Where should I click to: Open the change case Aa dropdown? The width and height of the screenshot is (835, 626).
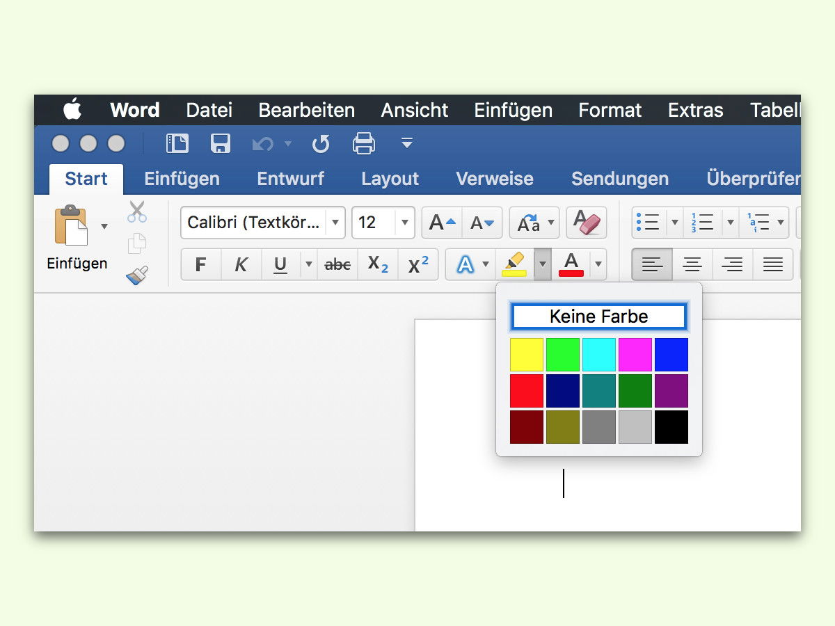tap(534, 223)
